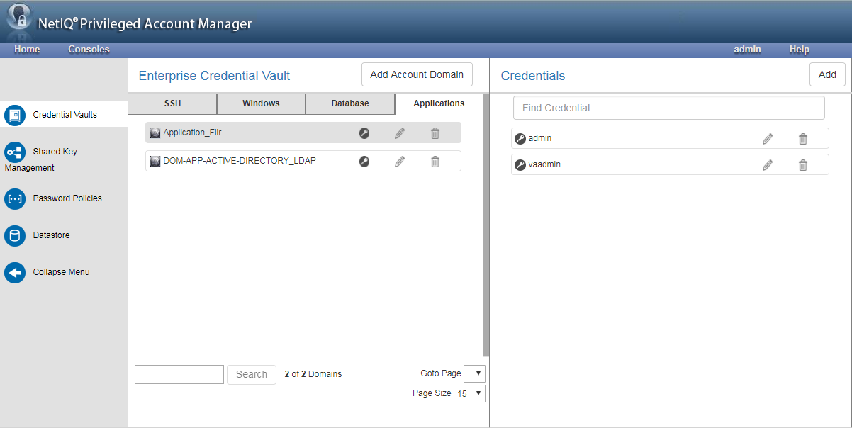Open the Page Size dropdown
Viewport: 852px width, 428px height.
pos(469,393)
